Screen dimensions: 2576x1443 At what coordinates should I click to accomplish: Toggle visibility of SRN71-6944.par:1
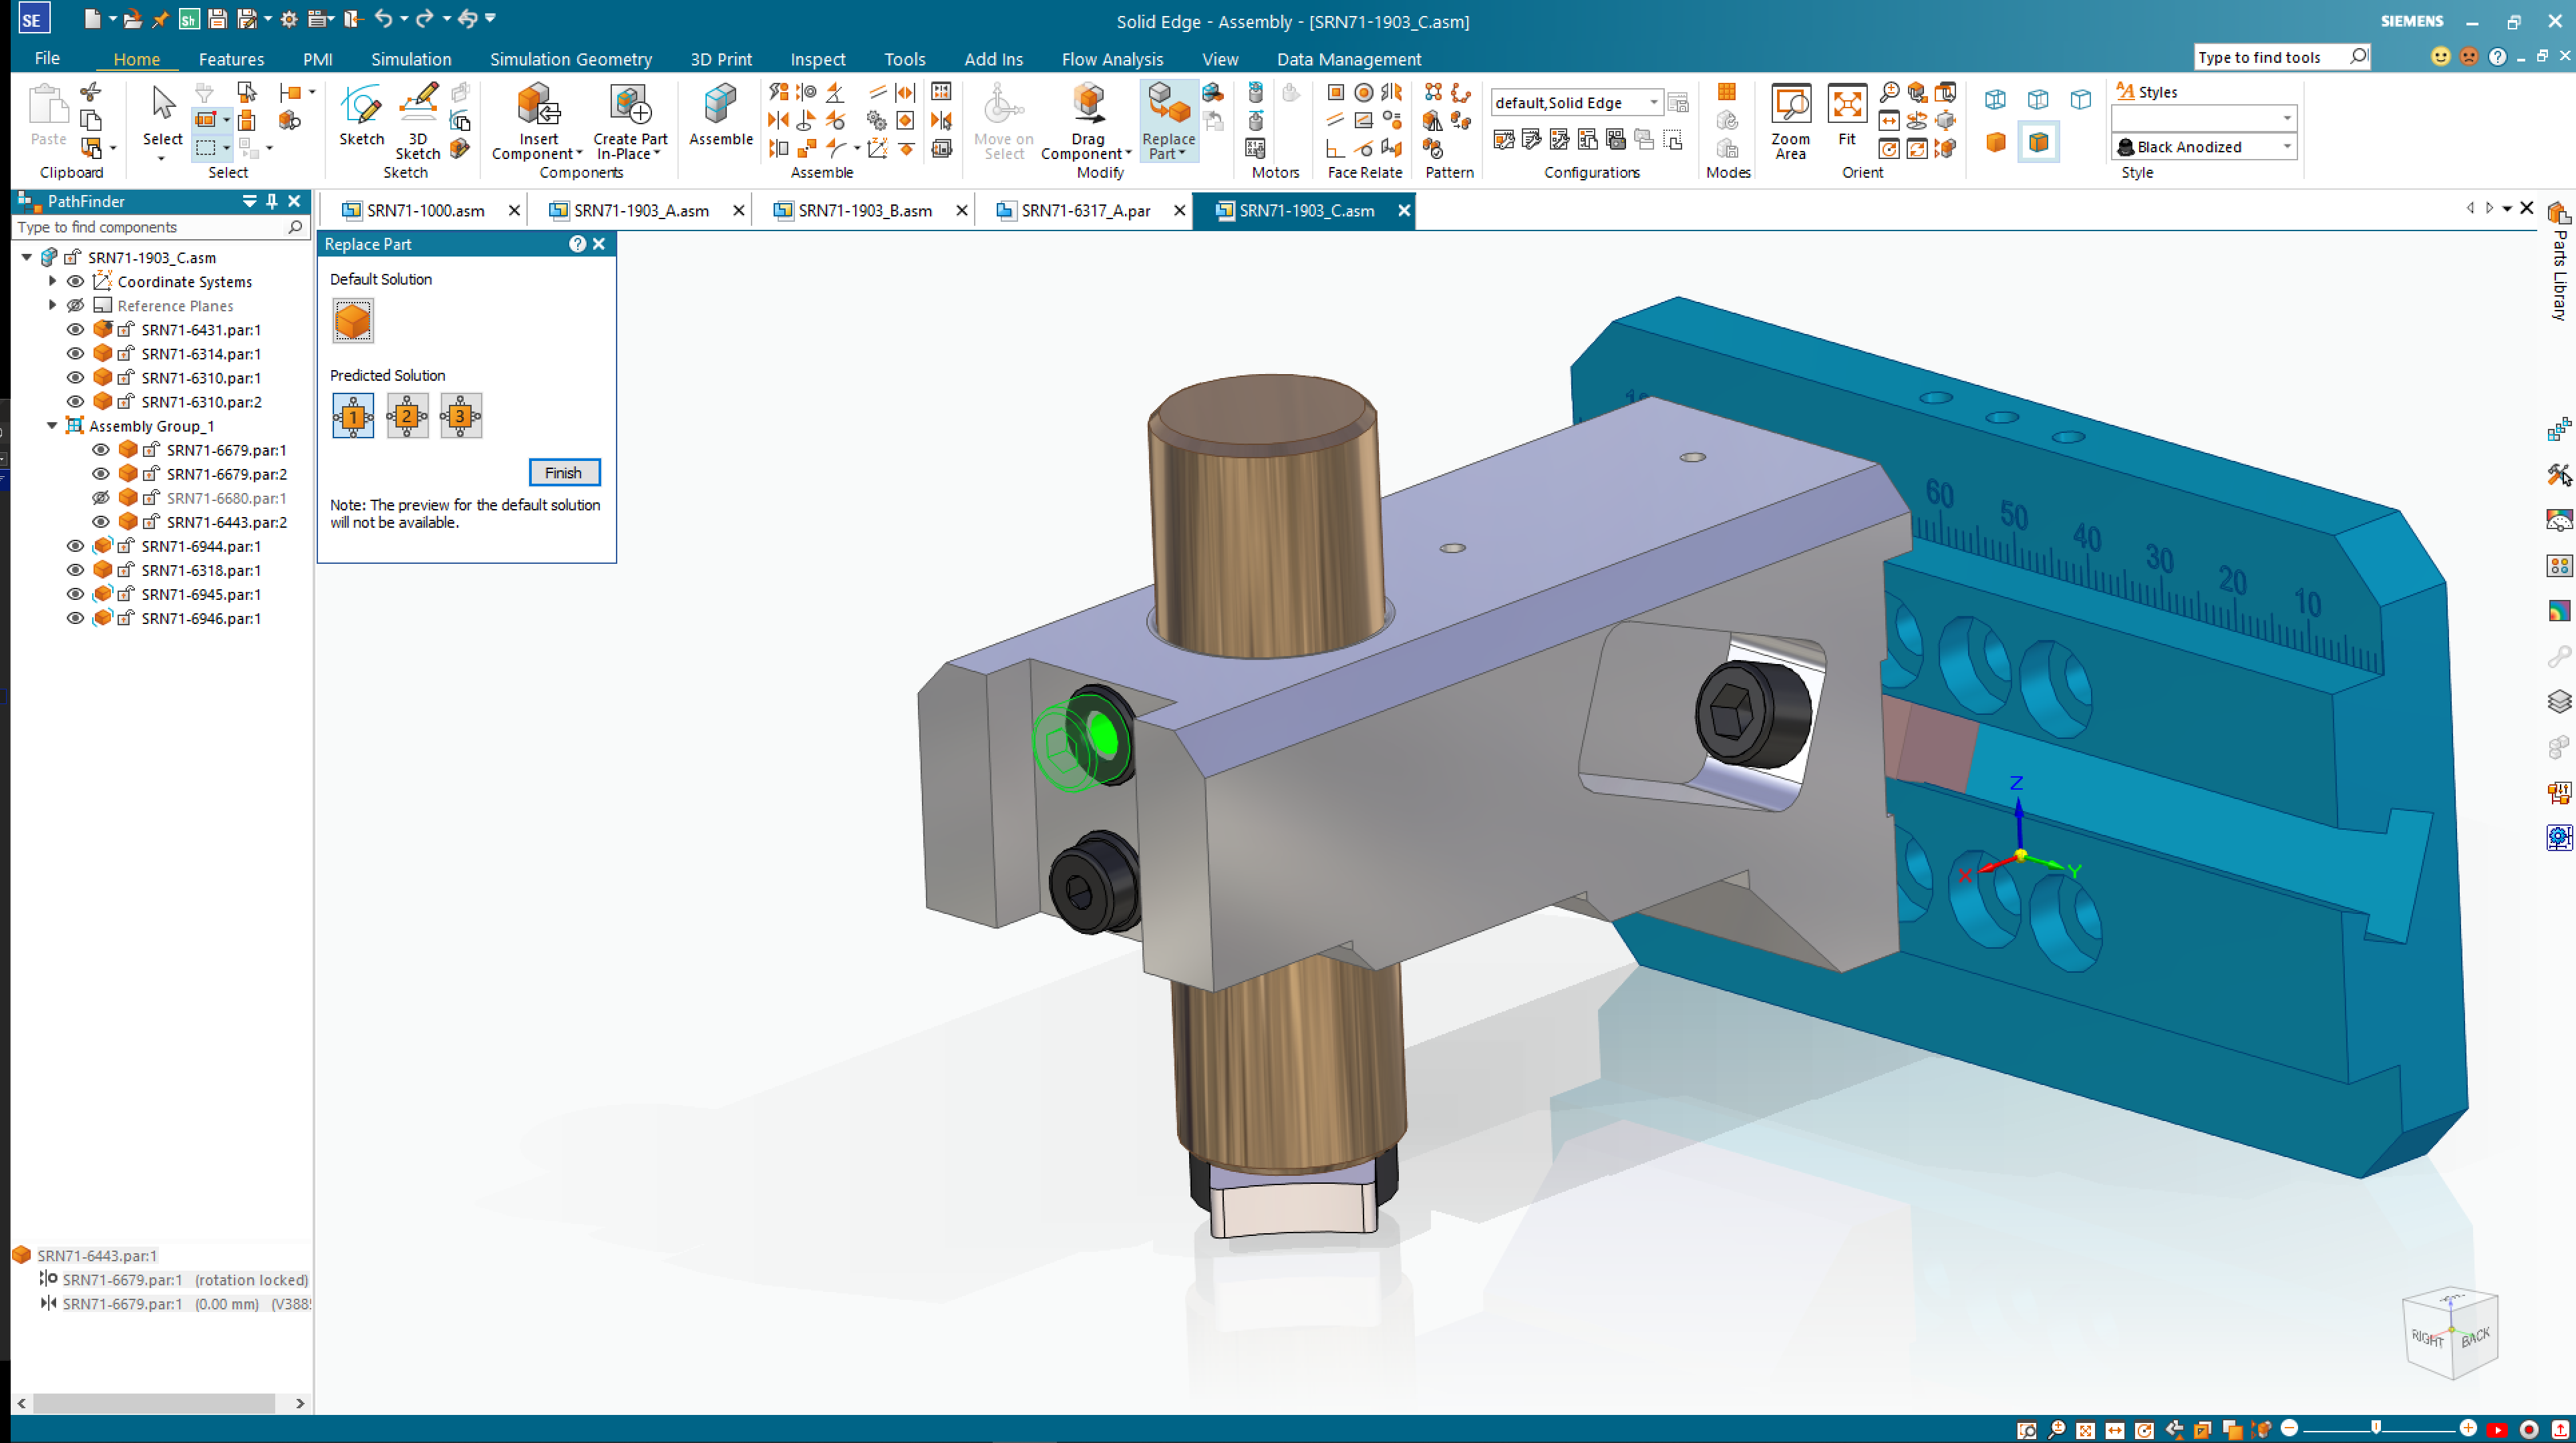click(75, 546)
